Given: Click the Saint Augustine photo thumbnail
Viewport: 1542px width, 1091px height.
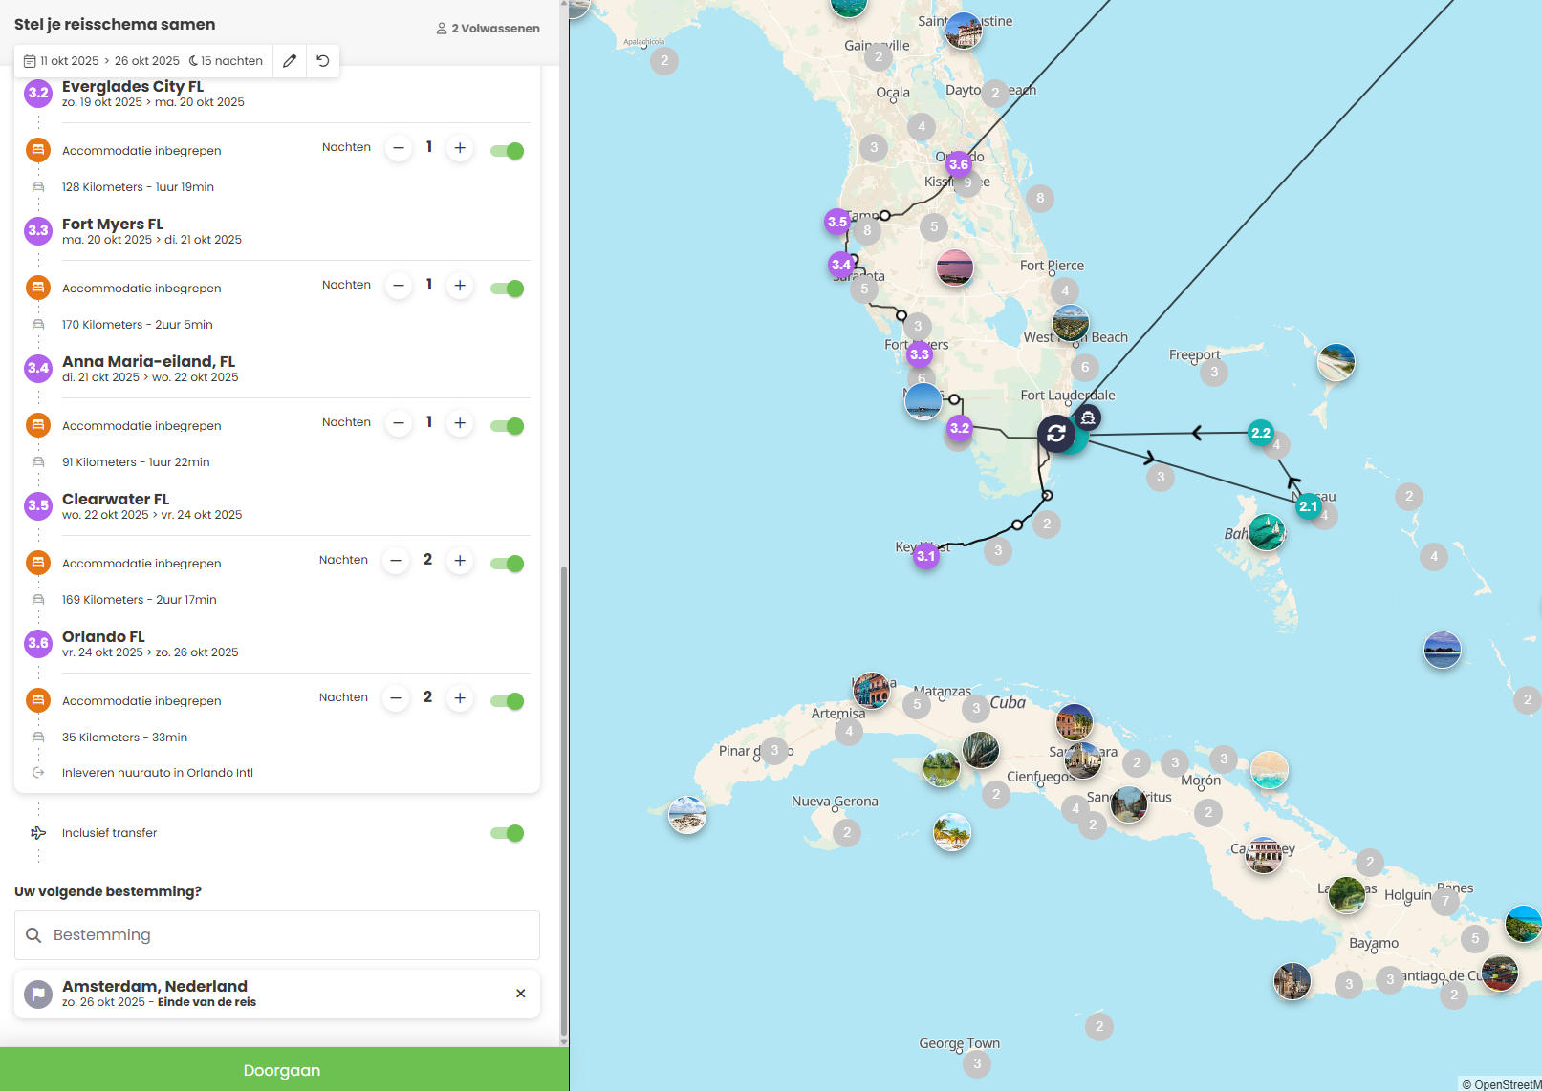Looking at the screenshot, I should [964, 31].
